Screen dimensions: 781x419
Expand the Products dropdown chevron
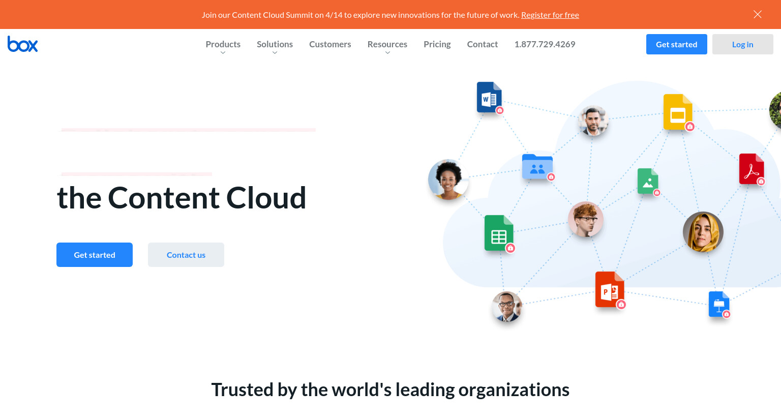click(x=223, y=53)
